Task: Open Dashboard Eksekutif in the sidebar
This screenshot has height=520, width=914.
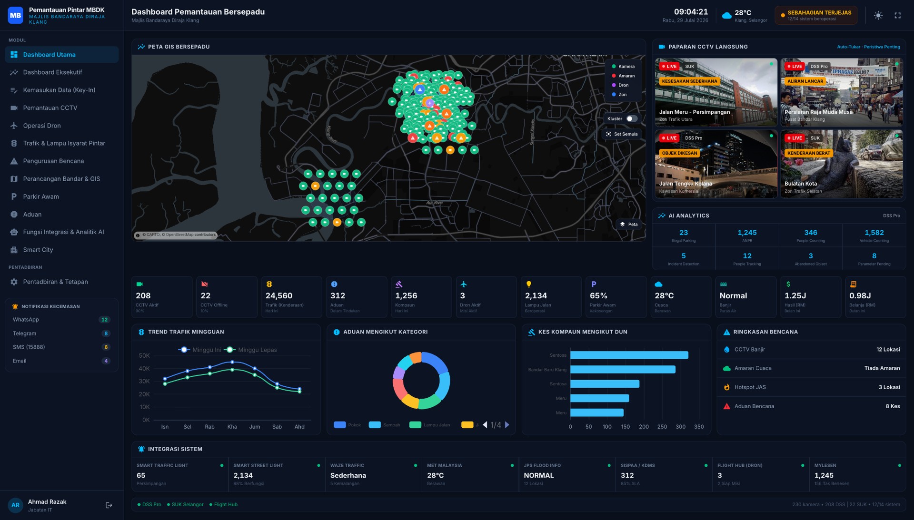Action: [62, 72]
